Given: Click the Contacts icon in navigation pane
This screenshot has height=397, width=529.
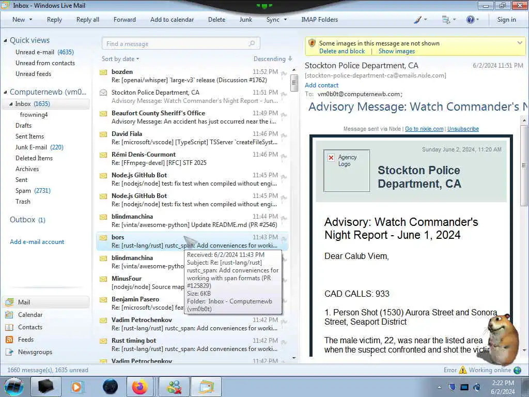Looking at the screenshot, I should pos(9,327).
